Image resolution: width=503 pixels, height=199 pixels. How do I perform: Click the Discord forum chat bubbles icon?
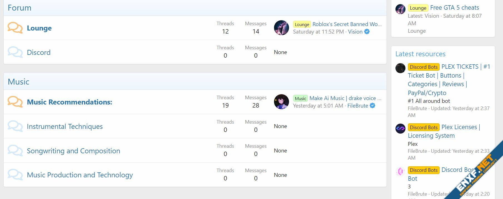click(x=15, y=52)
